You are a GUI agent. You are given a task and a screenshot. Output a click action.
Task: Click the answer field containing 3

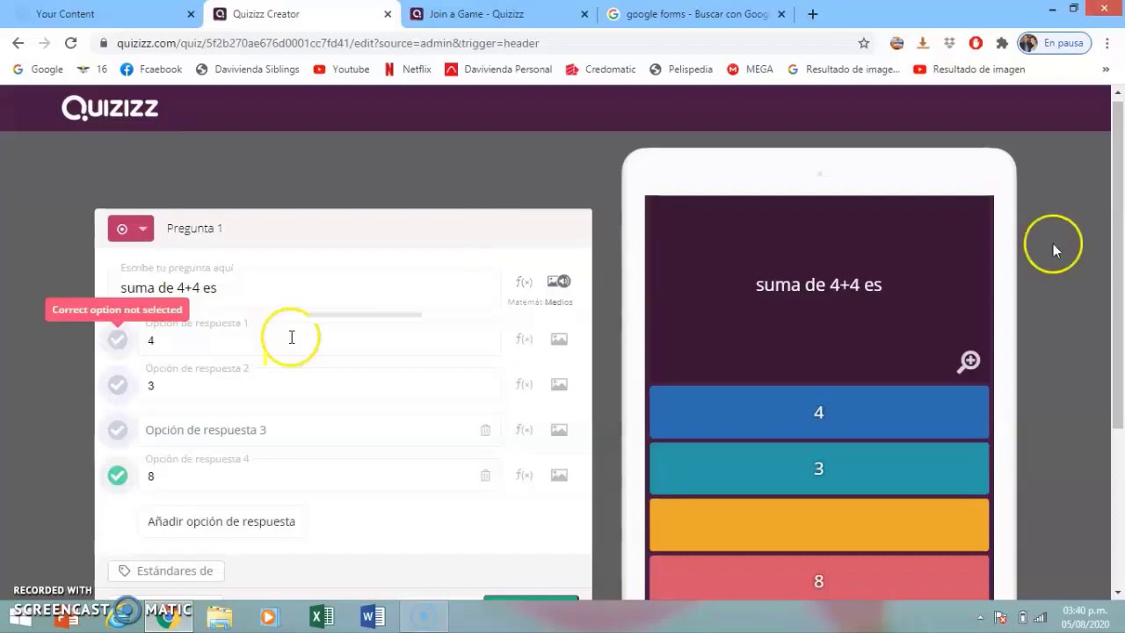point(320,385)
